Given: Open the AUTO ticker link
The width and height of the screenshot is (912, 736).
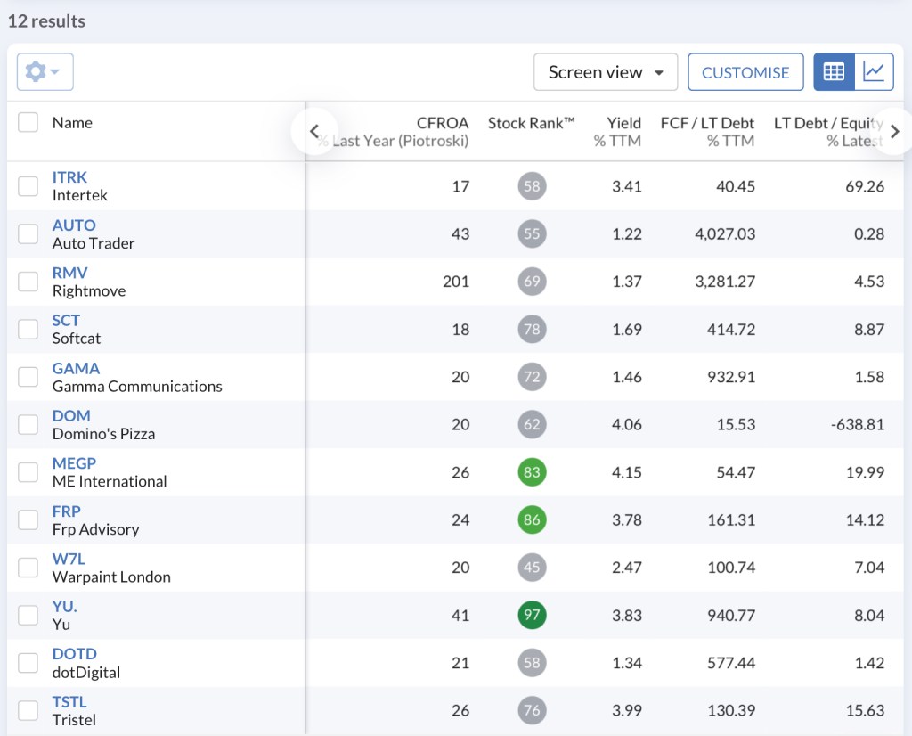Looking at the screenshot, I should 74,225.
